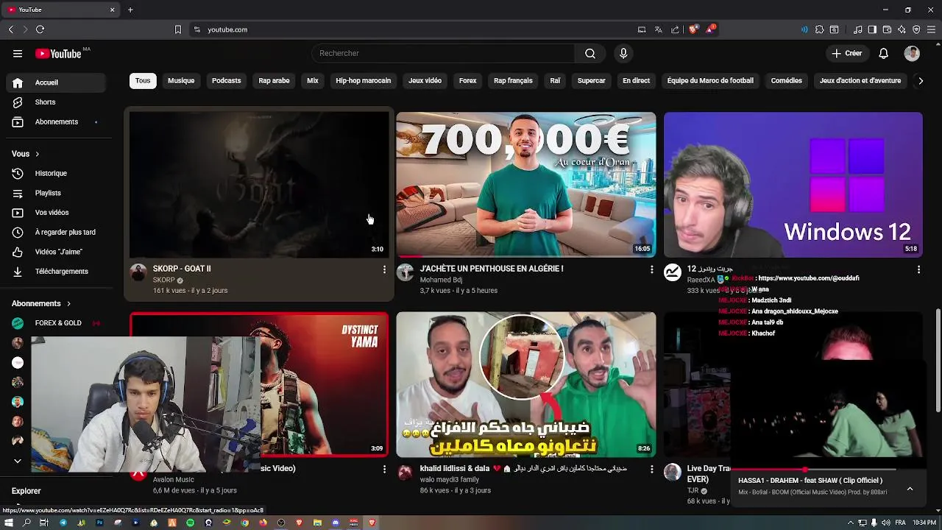Open options for the Avalon Music video

pos(383,470)
